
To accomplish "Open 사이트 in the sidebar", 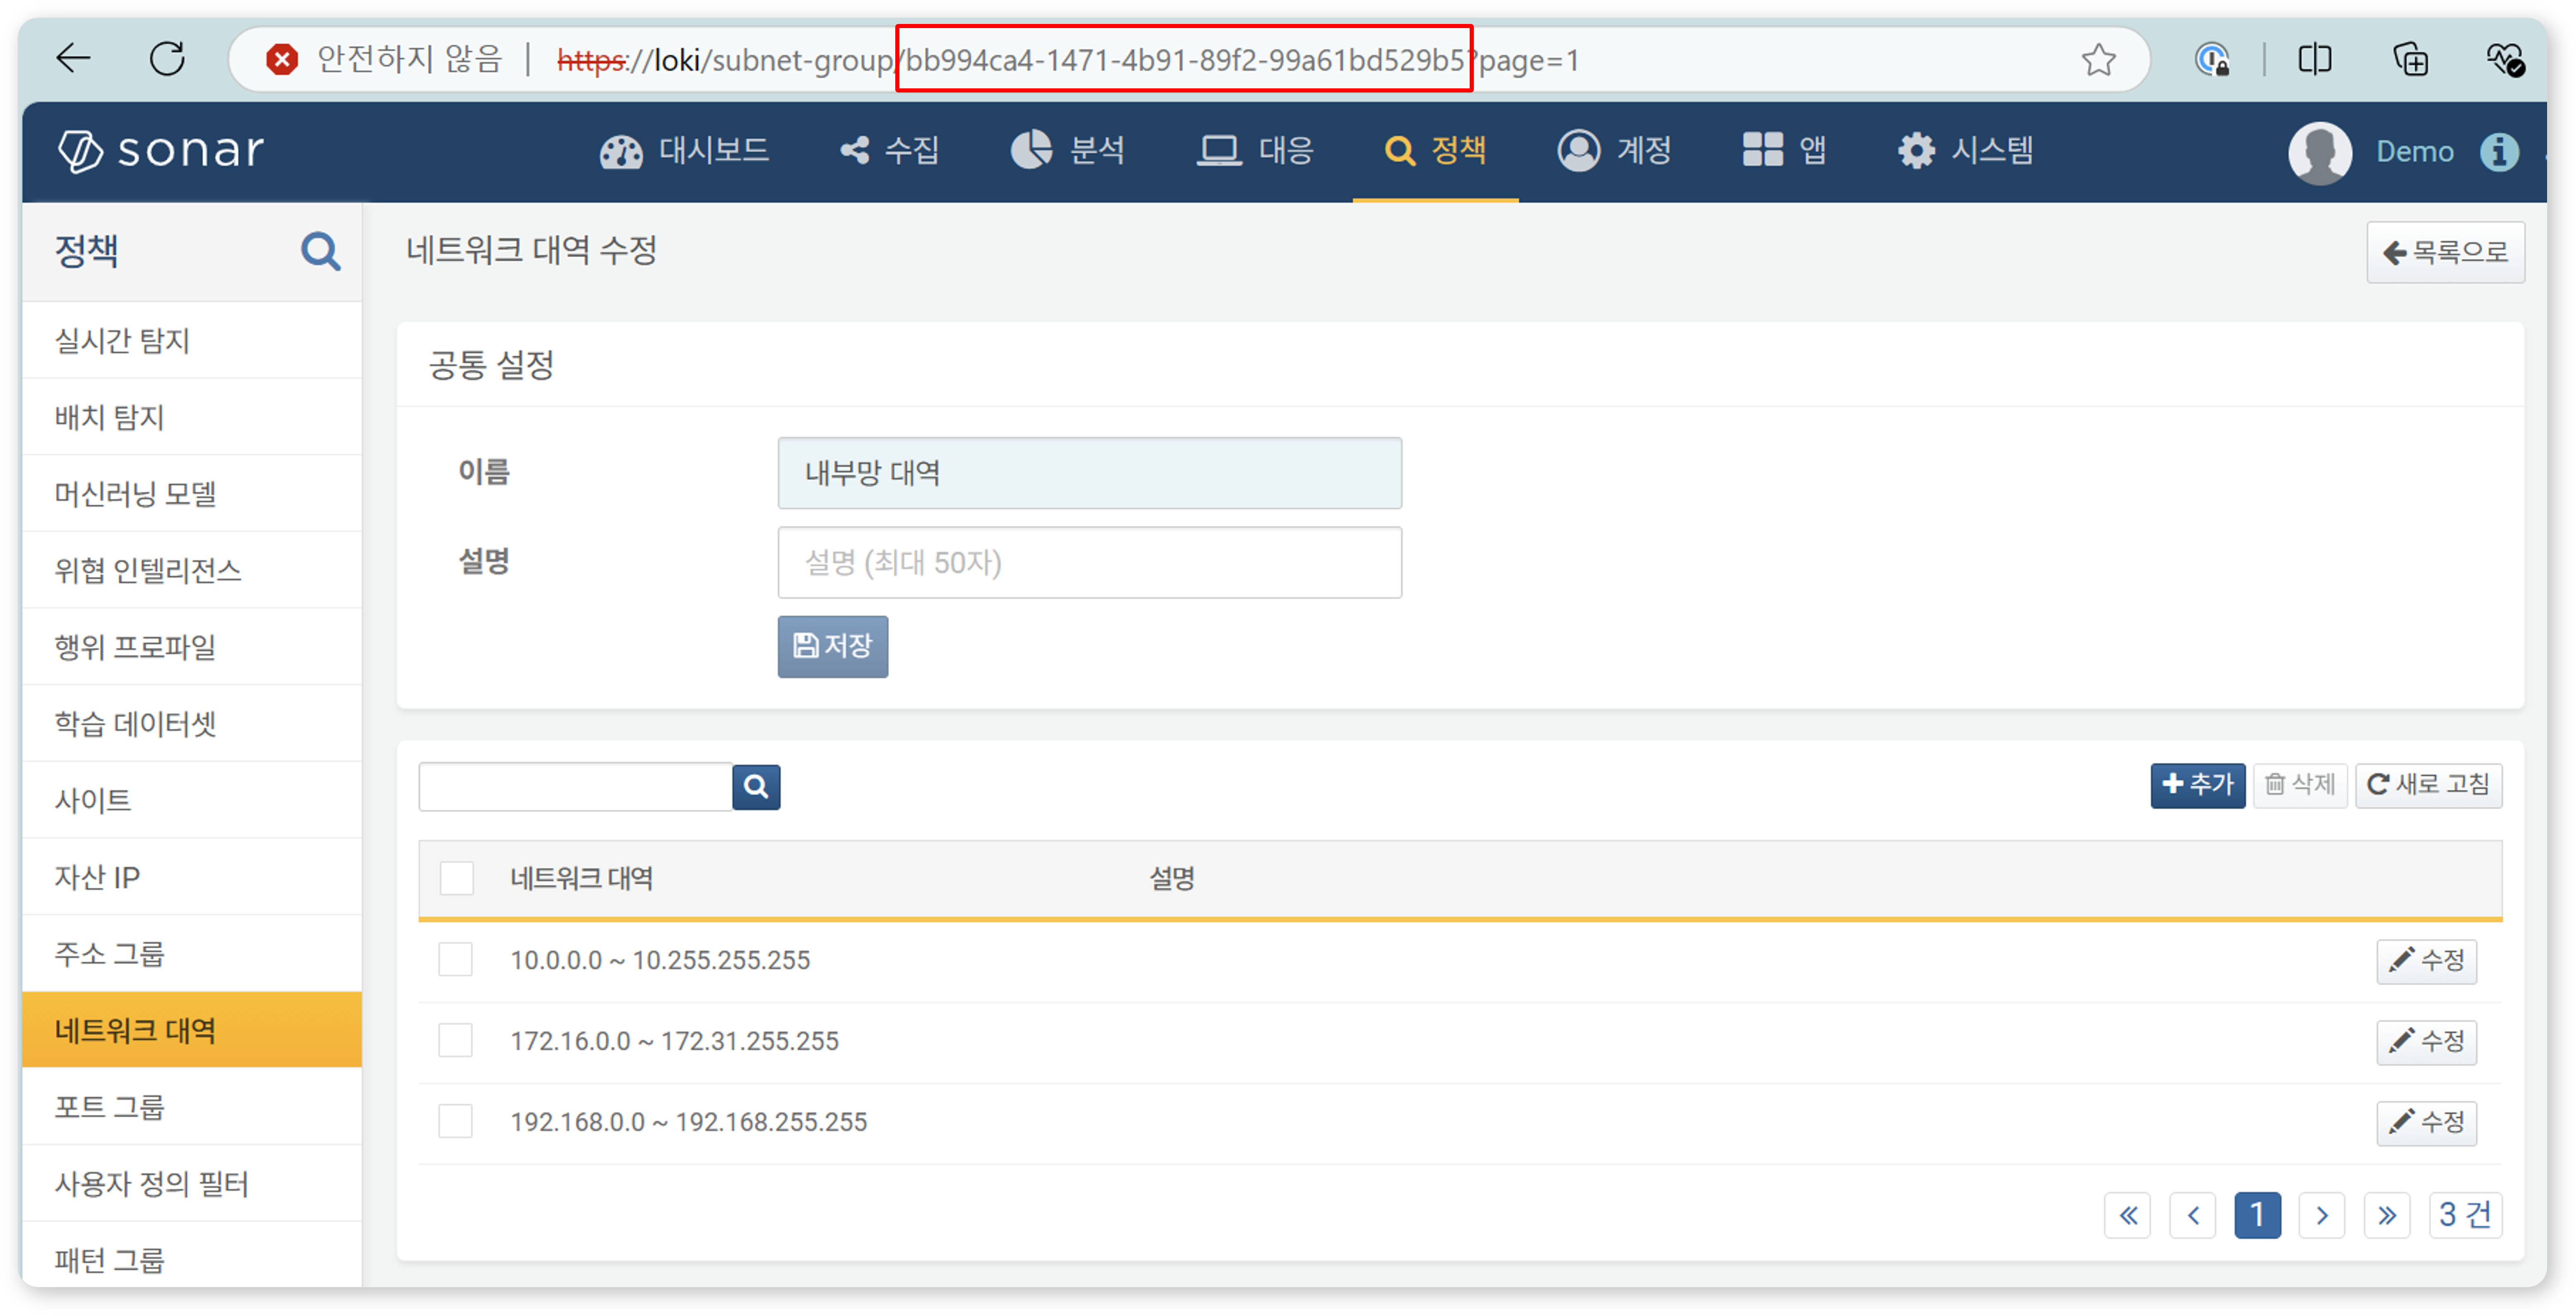I will [x=191, y=800].
